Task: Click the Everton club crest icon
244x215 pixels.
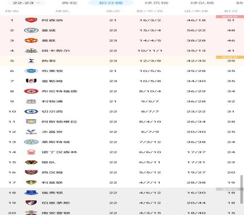Action: pyautogui.click(x=31, y=193)
